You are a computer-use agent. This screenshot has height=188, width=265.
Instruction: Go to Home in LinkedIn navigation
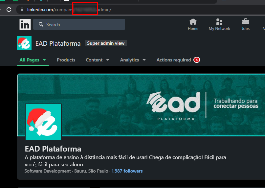click(193, 25)
